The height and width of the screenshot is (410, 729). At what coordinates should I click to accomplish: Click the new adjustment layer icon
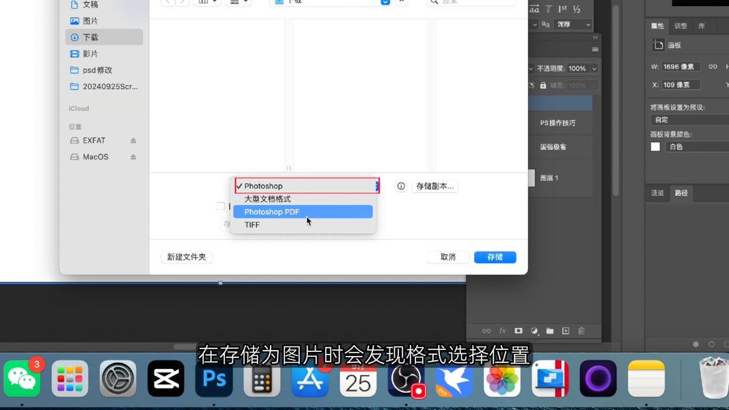click(534, 331)
